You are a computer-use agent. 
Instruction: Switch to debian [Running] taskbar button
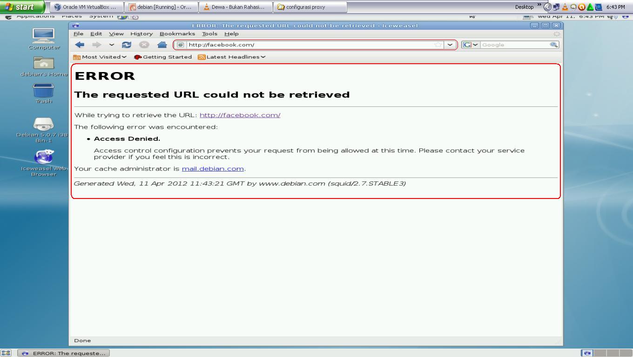point(162,7)
